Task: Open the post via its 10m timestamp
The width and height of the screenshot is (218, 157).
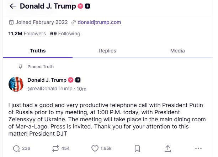Action: tap(81, 88)
